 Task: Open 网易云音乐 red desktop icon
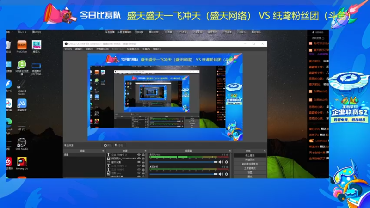pyautogui.click(x=9, y=164)
